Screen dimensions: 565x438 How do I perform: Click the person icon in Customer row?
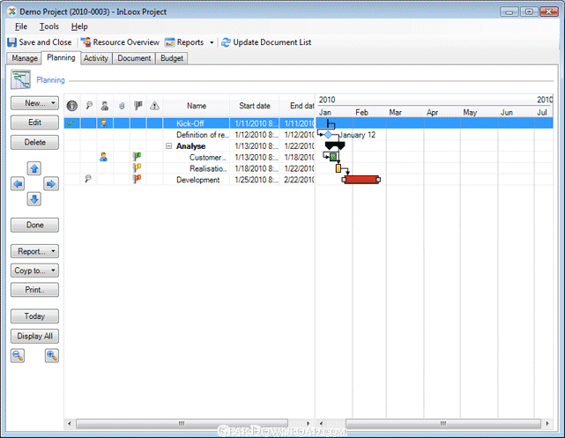104,157
